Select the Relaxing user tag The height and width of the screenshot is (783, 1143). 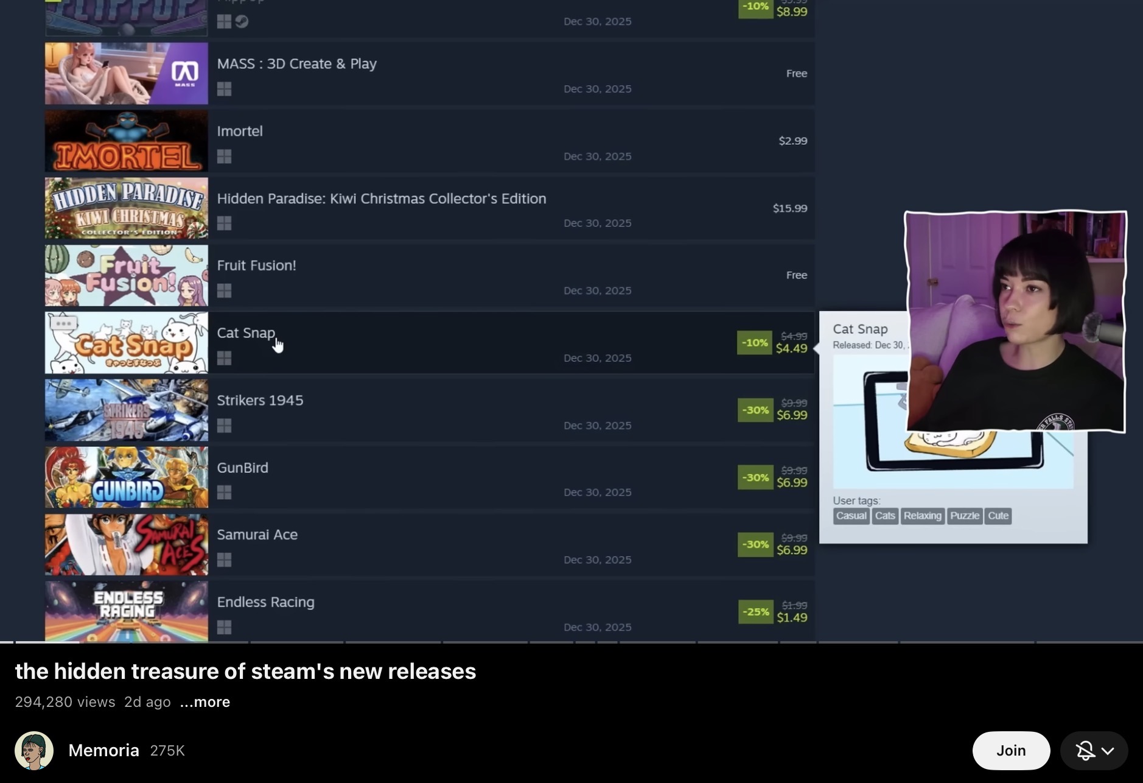[922, 516]
